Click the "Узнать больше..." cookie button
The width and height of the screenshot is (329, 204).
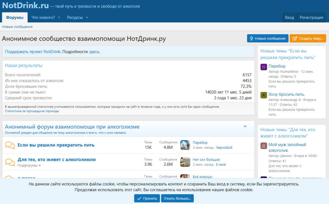click(x=177, y=198)
